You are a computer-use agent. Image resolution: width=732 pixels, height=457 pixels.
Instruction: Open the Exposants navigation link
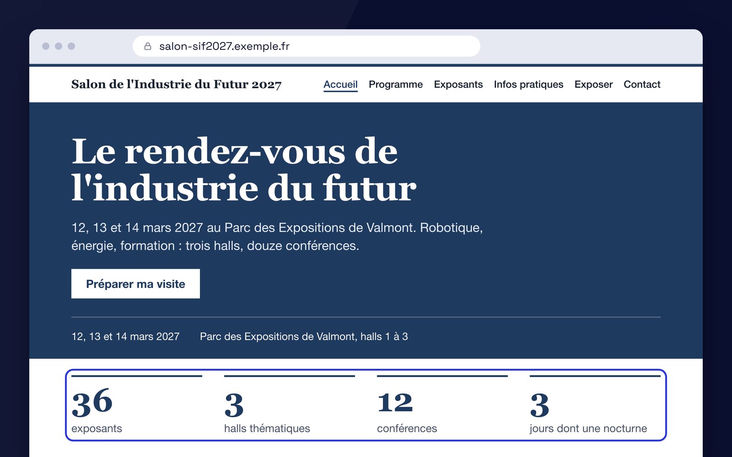point(458,85)
